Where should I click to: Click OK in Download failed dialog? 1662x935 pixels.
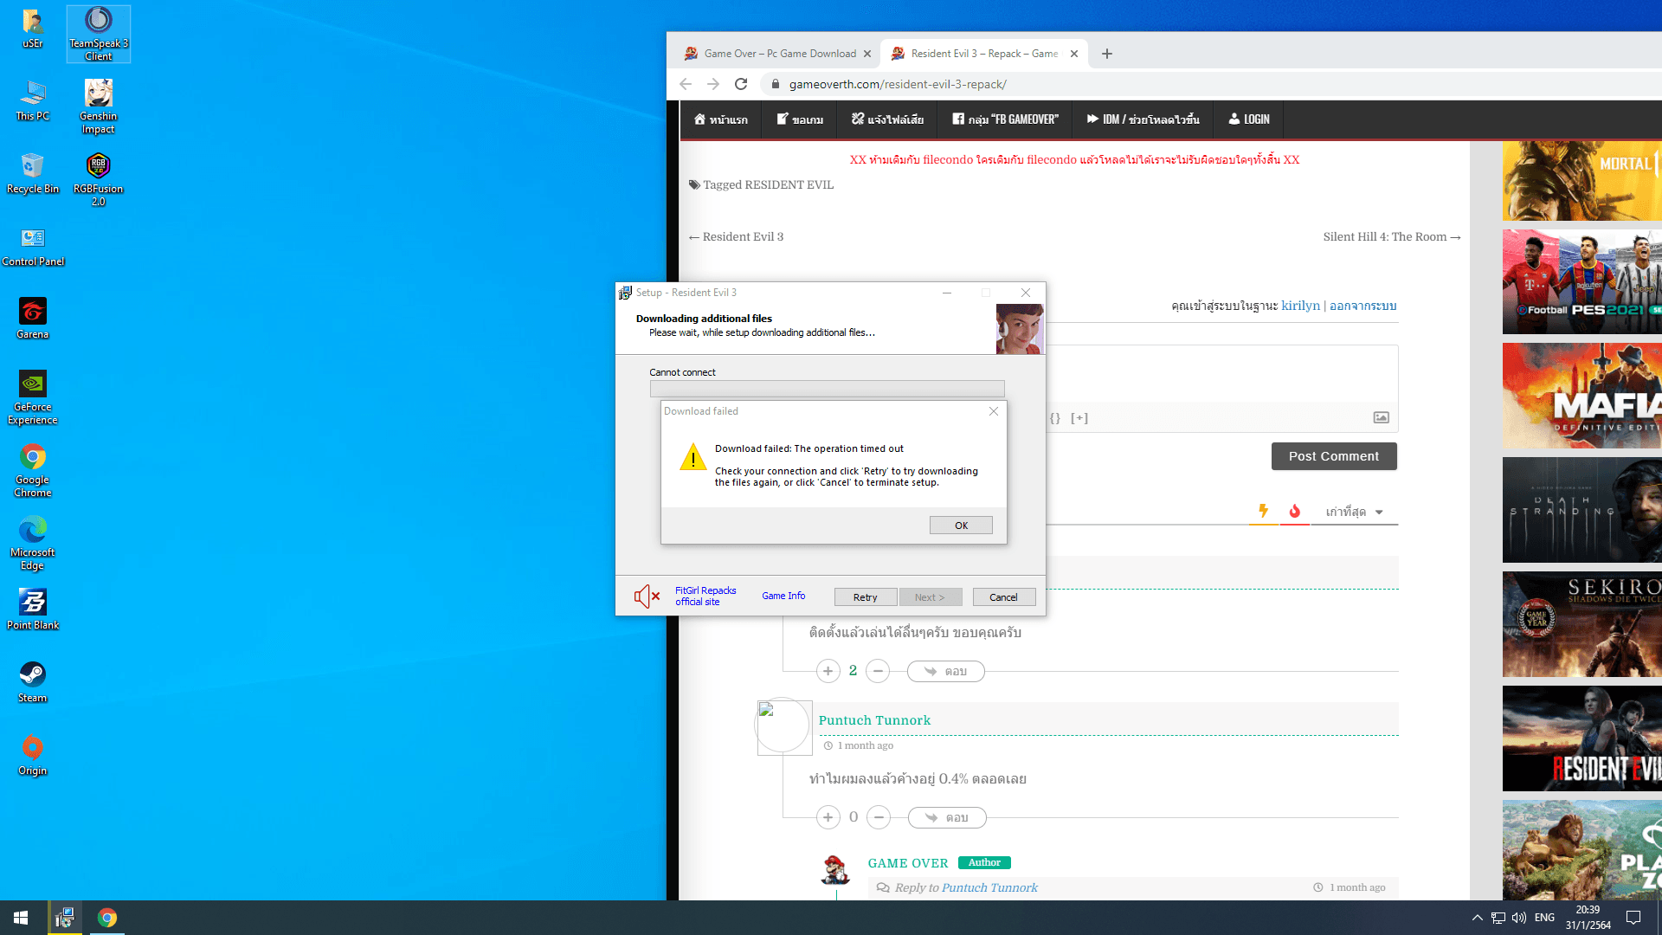tap(961, 526)
